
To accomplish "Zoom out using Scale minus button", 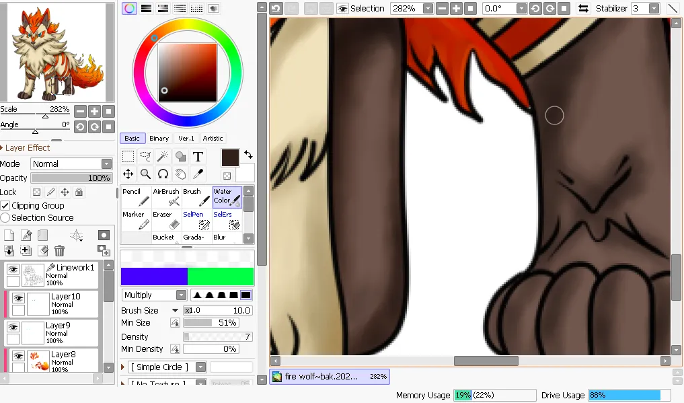I will tap(80, 111).
